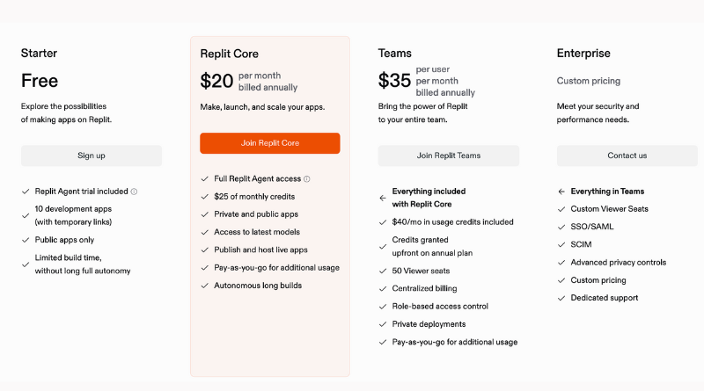
Task: Click info icon beside Replit Agent trial included
Action: click(x=135, y=192)
